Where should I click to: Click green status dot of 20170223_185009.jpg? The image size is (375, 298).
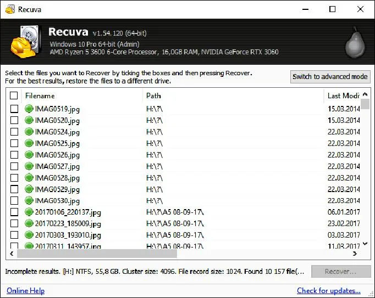pos(29,223)
